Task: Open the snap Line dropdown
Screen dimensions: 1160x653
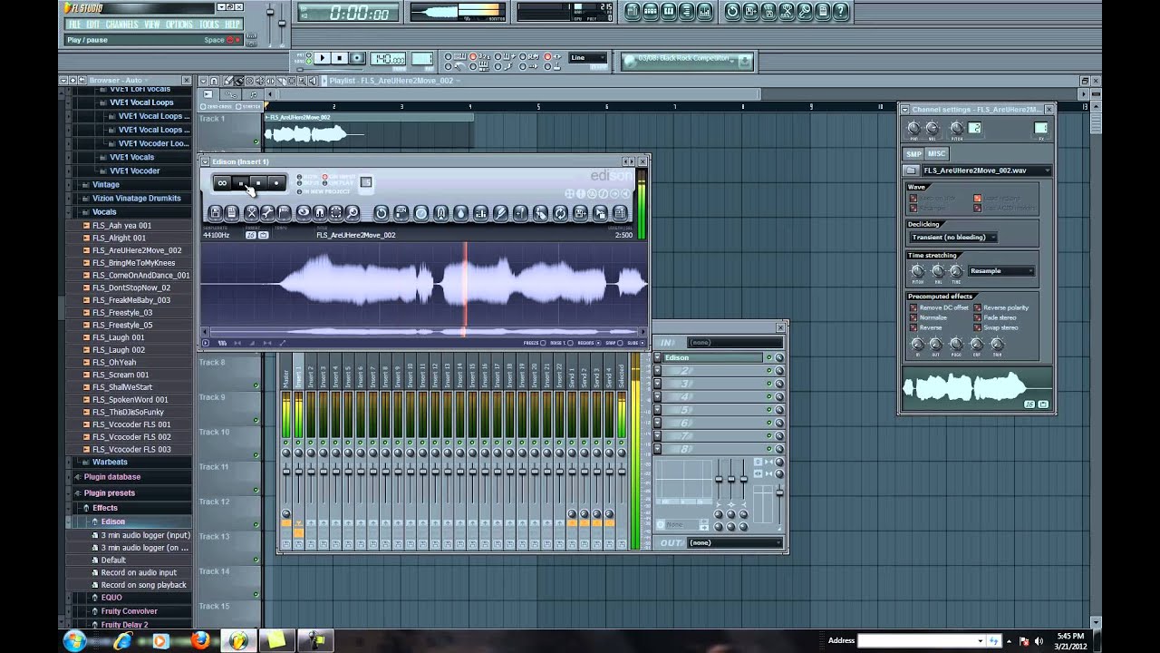Action: [587, 58]
